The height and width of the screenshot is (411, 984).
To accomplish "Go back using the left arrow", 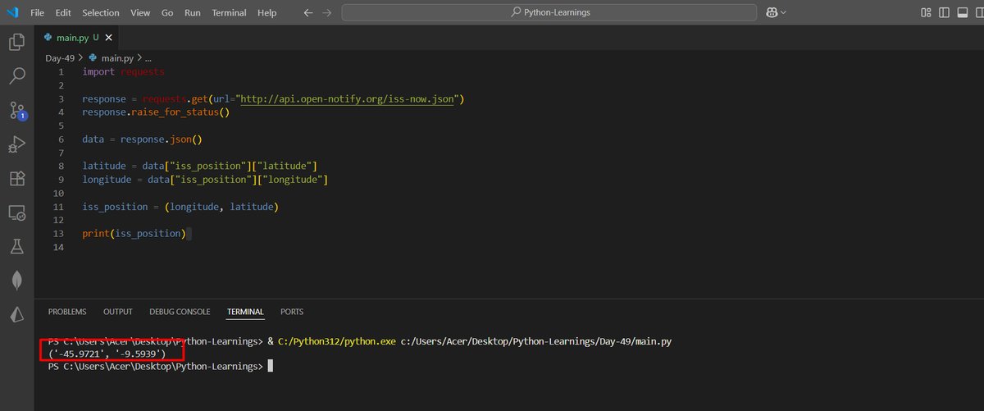I will click(308, 13).
